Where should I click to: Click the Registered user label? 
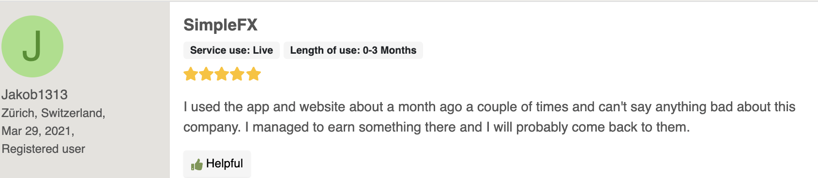point(43,149)
